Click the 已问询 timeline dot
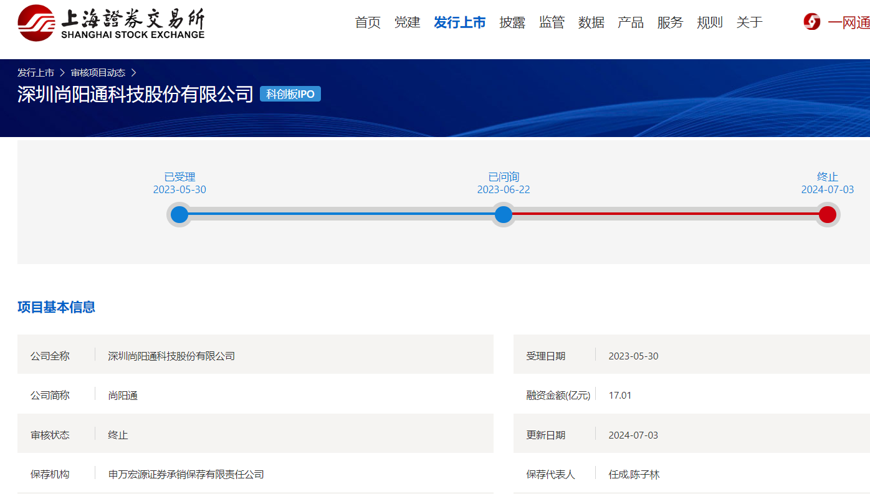Viewport: 870px width, 494px height. (x=504, y=214)
